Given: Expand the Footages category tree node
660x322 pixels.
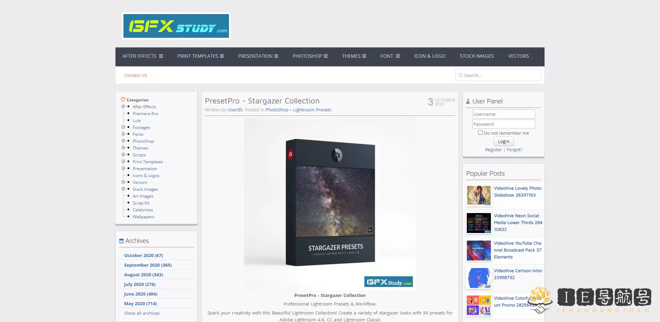Looking at the screenshot, I should point(123,127).
